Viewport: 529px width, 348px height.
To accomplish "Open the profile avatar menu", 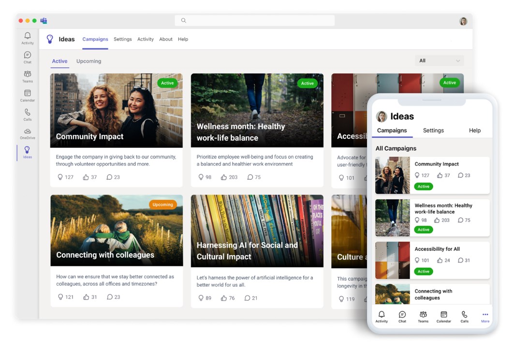I will 463,21.
